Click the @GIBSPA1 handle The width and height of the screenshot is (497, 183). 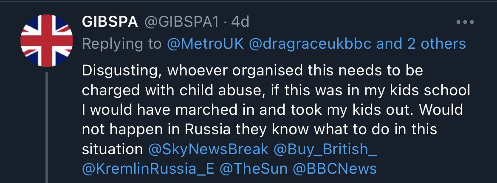182,22
